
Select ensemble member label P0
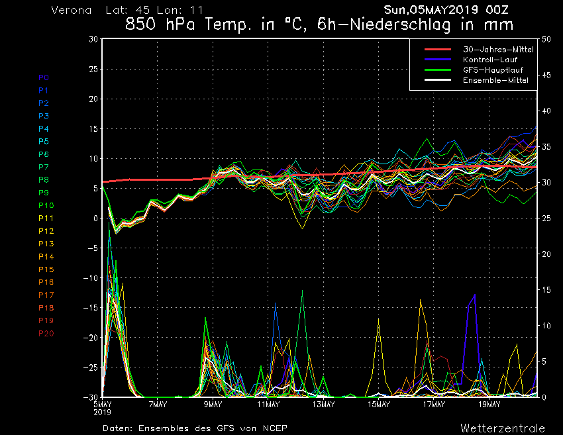pyautogui.click(x=44, y=77)
